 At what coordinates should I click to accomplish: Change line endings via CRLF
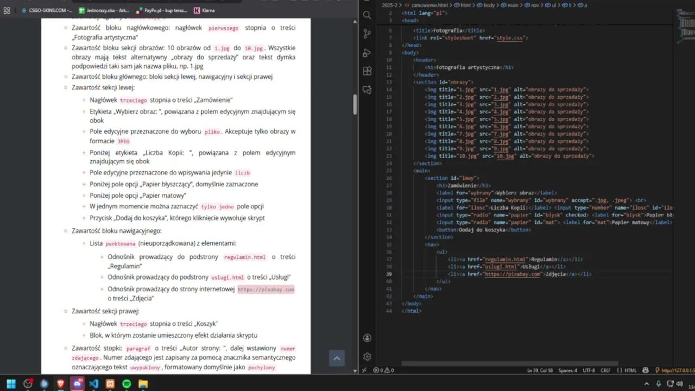click(x=605, y=370)
